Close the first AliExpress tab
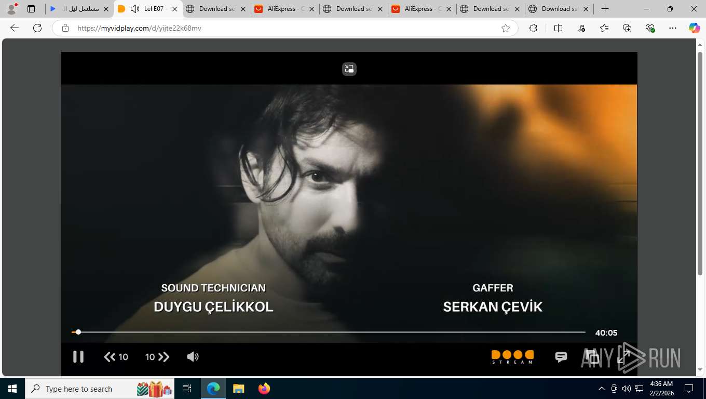706x399 pixels. point(311,9)
